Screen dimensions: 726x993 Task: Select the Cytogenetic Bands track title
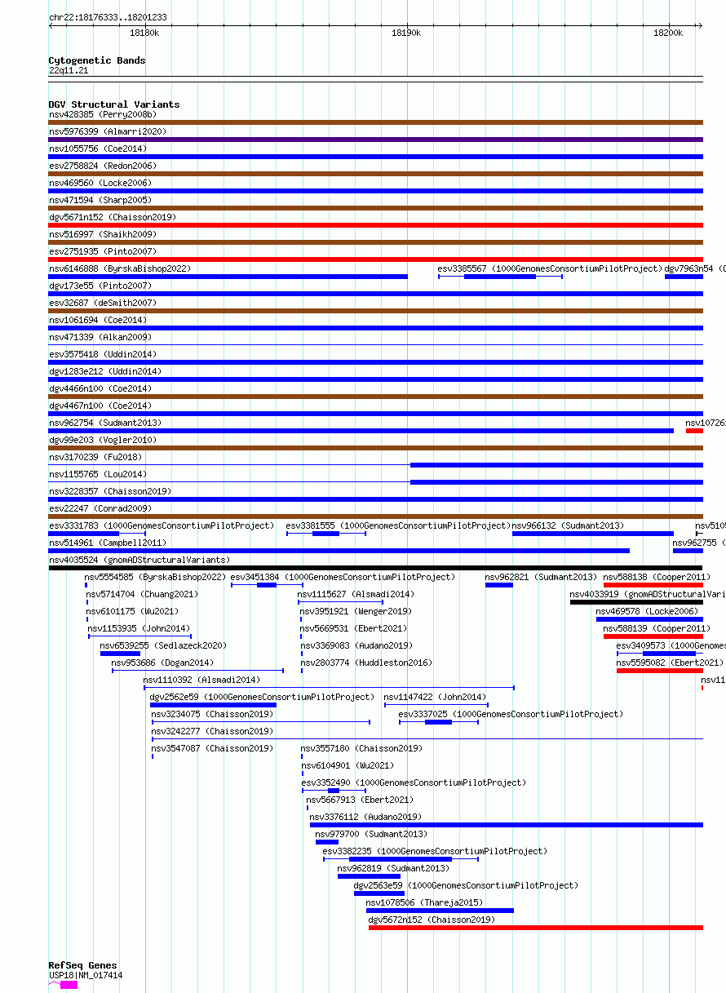[97, 60]
